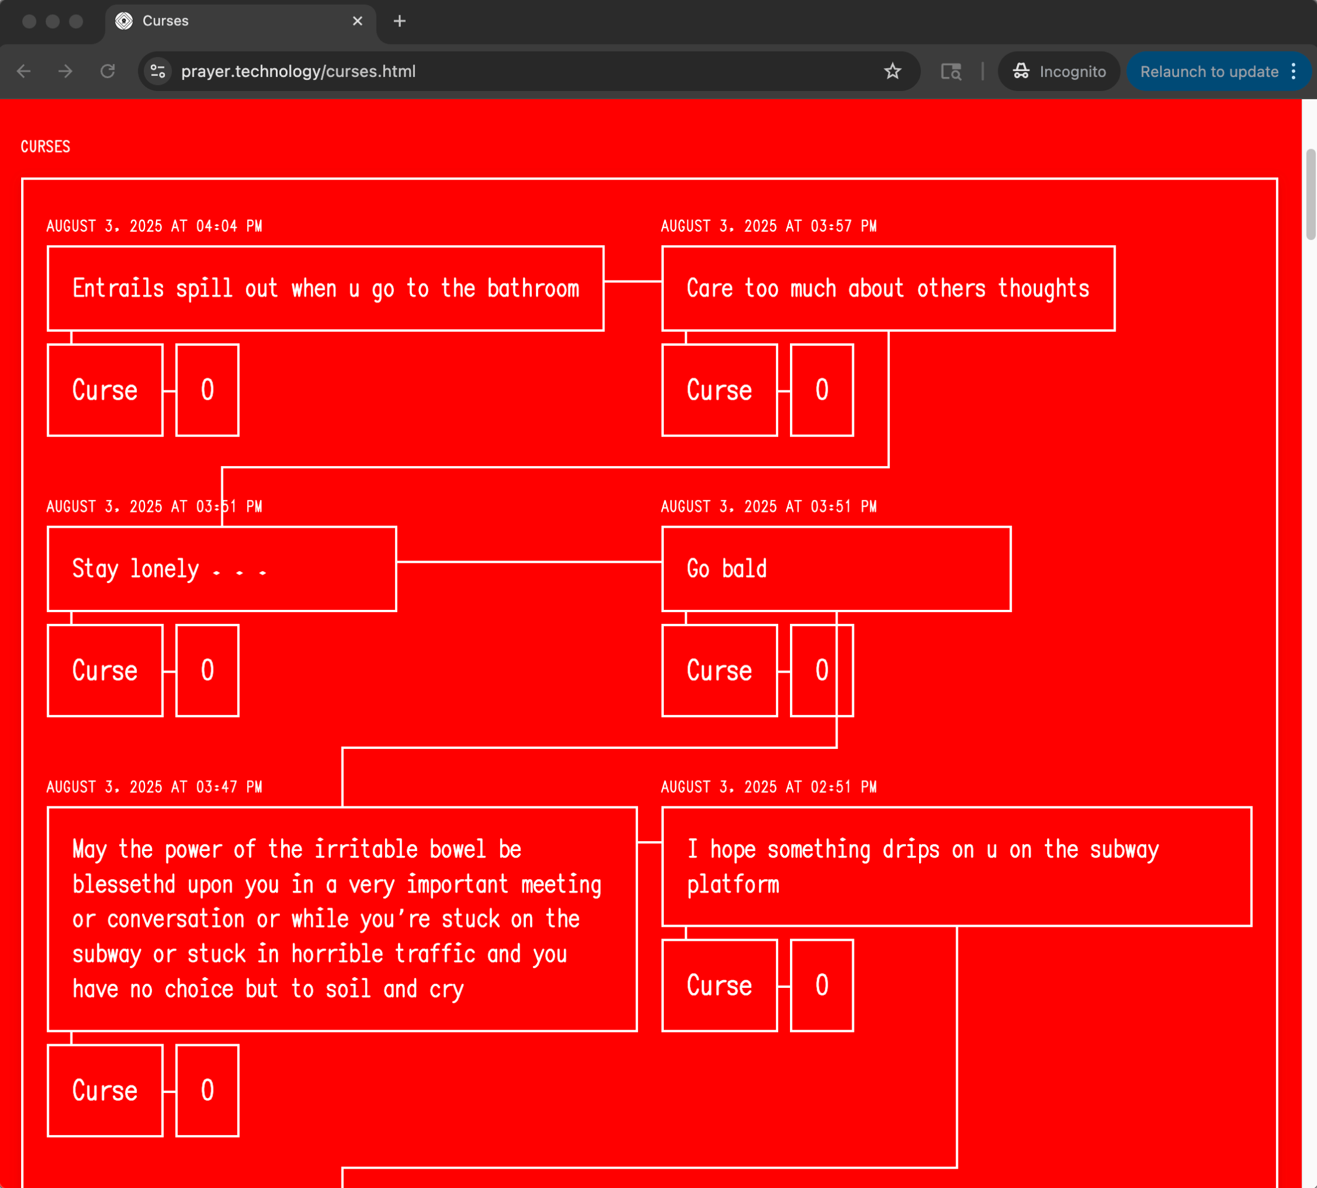Open a new tab with plus icon

tap(400, 21)
